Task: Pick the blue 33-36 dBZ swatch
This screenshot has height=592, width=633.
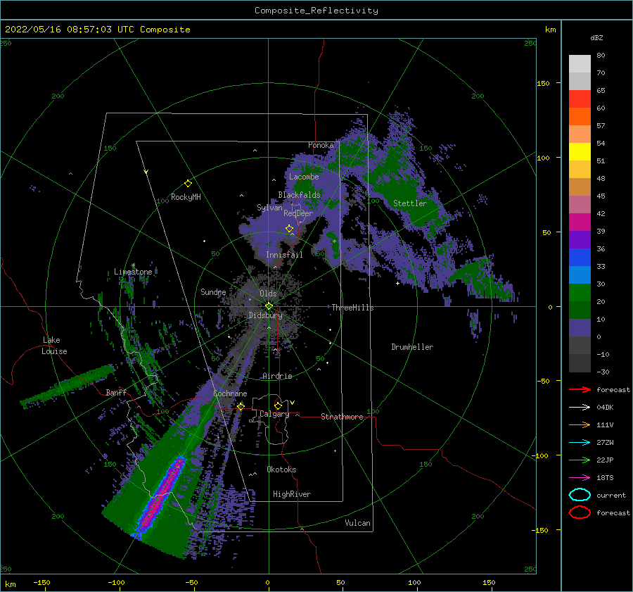Action: click(580, 257)
